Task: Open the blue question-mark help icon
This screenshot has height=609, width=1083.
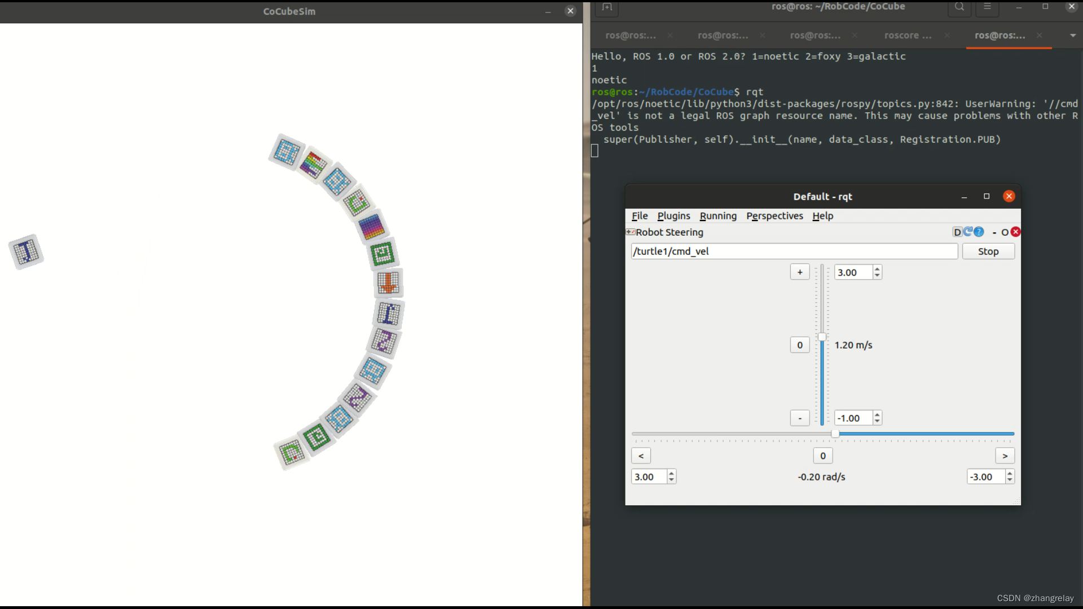Action: coord(979,232)
